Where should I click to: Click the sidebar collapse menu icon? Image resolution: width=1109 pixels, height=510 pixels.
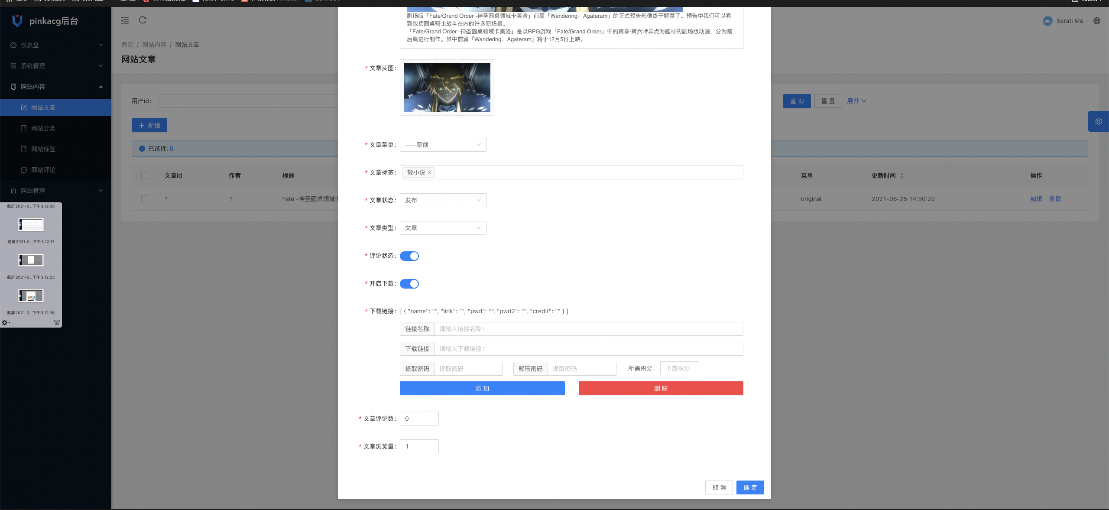125,20
